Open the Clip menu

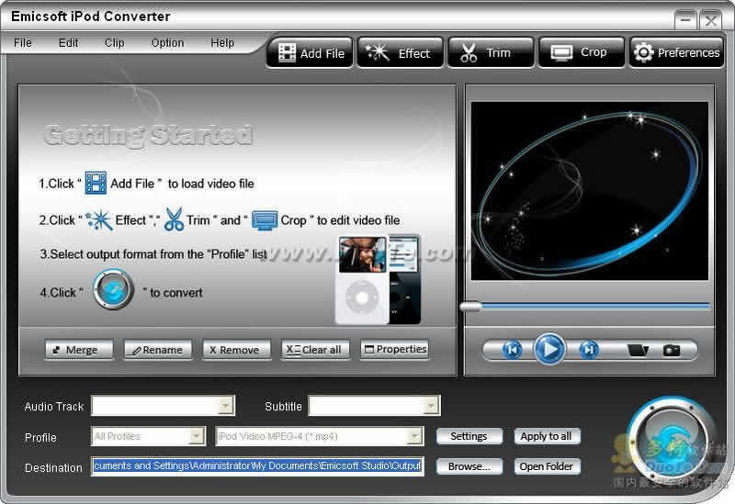(x=114, y=42)
